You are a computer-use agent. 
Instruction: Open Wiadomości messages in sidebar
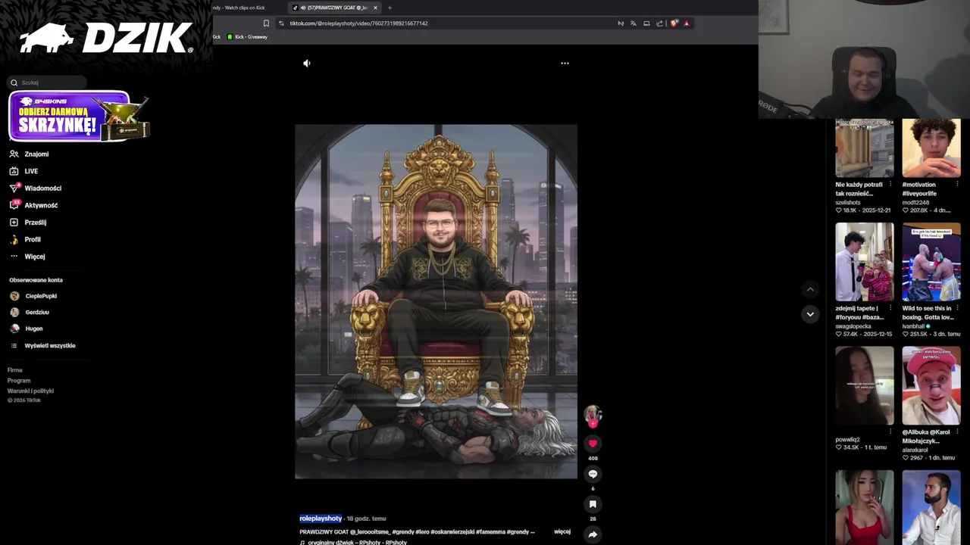pos(36,188)
